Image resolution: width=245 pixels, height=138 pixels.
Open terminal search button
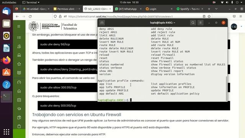(193, 23)
